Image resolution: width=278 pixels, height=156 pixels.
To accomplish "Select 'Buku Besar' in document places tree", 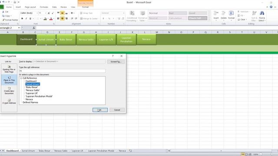I will (32, 87).
